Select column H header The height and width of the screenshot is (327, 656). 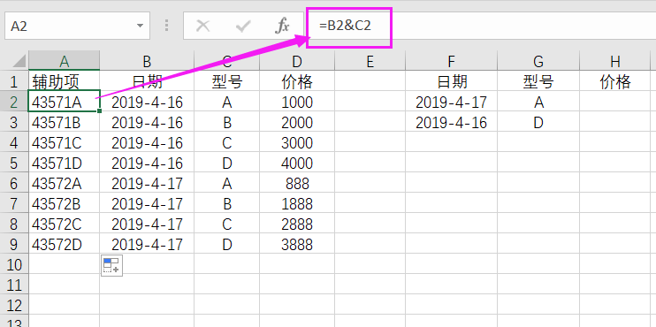[614, 62]
